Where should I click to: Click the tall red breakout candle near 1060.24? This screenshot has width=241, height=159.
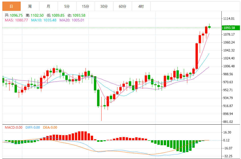click(197, 56)
